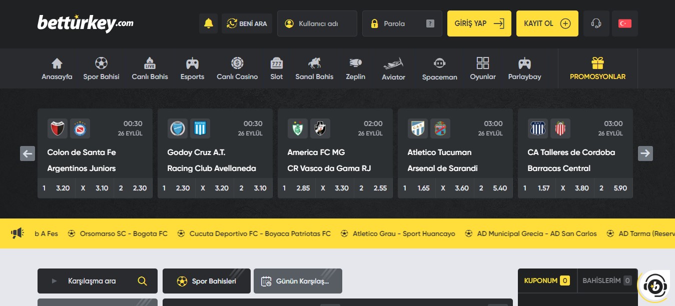Viewport: 675px width, 306px height.
Task: Open notifications bell icon
Action: 209,23
